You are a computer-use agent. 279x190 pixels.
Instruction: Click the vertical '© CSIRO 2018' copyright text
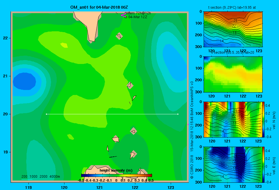point(192,167)
